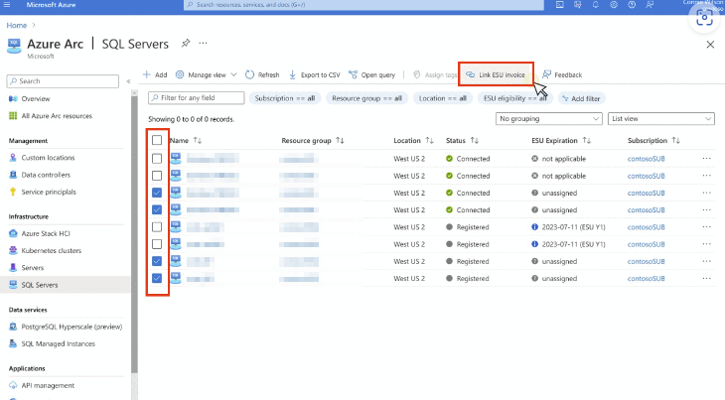This screenshot has height=400, width=725.
Task: Open Cloud Shell from the top bar
Action: [x=559, y=5]
